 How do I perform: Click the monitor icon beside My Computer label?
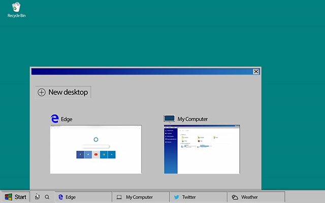click(x=169, y=119)
